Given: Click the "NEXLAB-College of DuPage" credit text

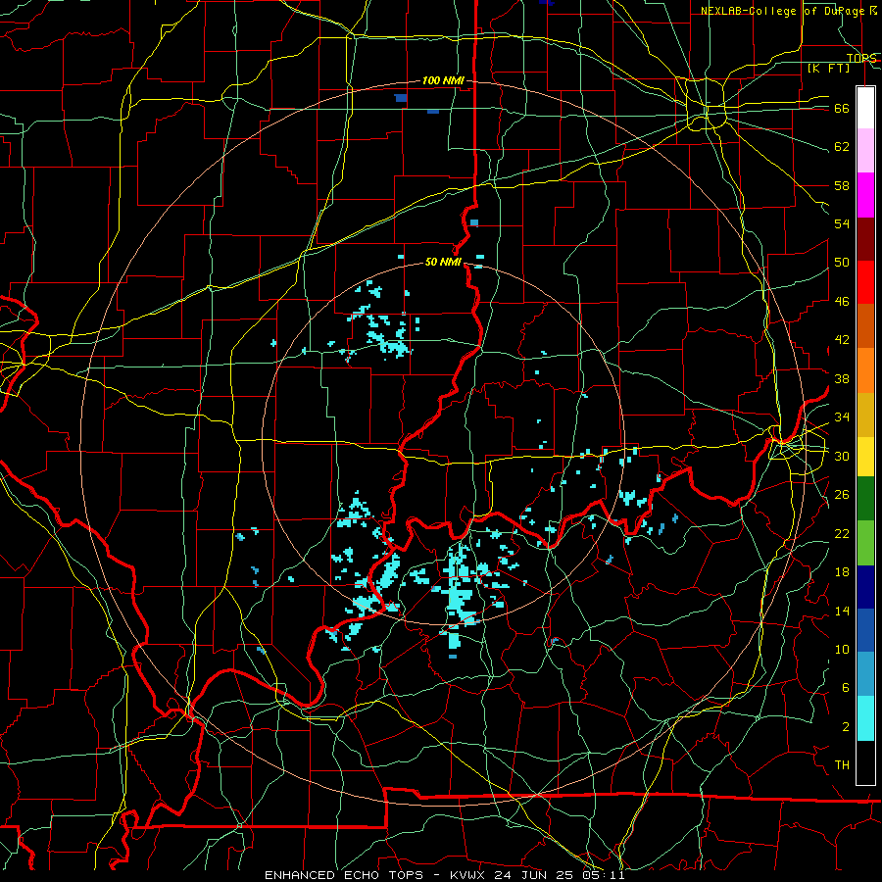Looking at the screenshot, I should [x=783, y=11].
